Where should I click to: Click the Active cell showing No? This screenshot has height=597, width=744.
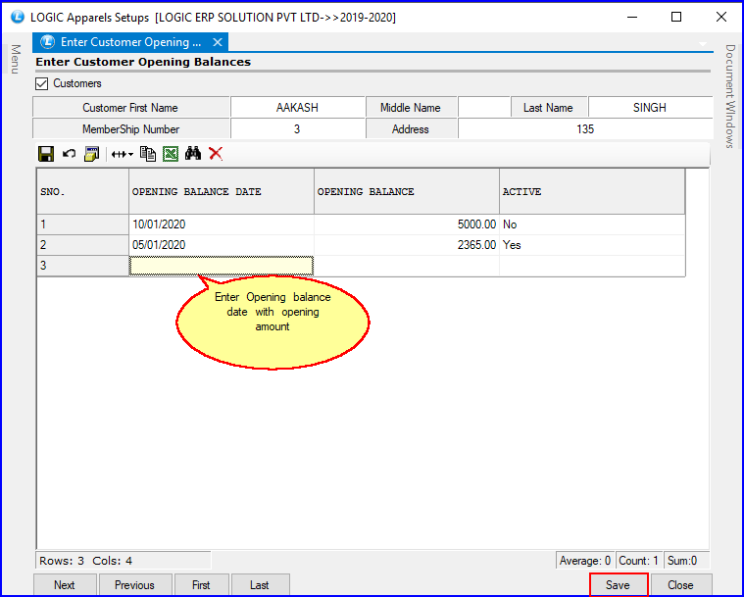[x=591, y=224]
